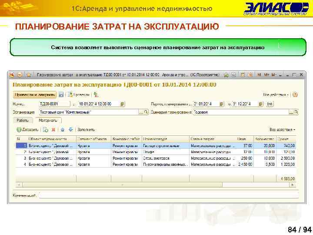This screenshot has height=235, width=313.
Task: Select row 1 nomenclature Гвозди строительные
Action: [x=166, y=146]
